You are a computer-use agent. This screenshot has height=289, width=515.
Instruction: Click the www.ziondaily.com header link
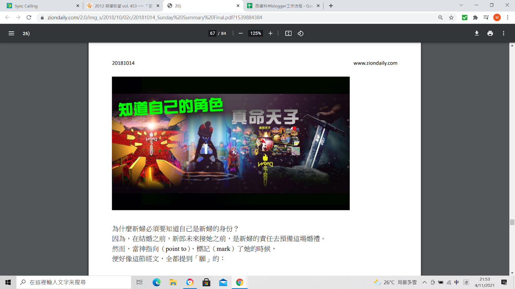click(375, 63)
